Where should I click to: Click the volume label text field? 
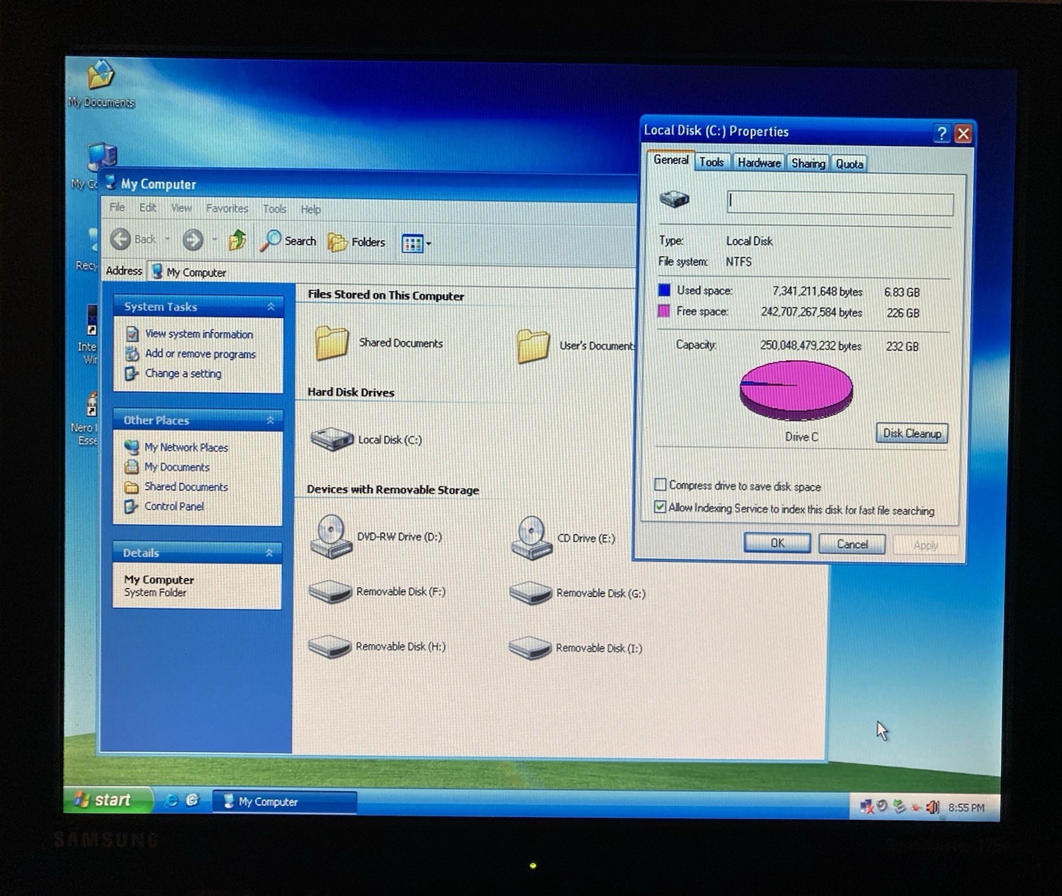pos(840,203)
